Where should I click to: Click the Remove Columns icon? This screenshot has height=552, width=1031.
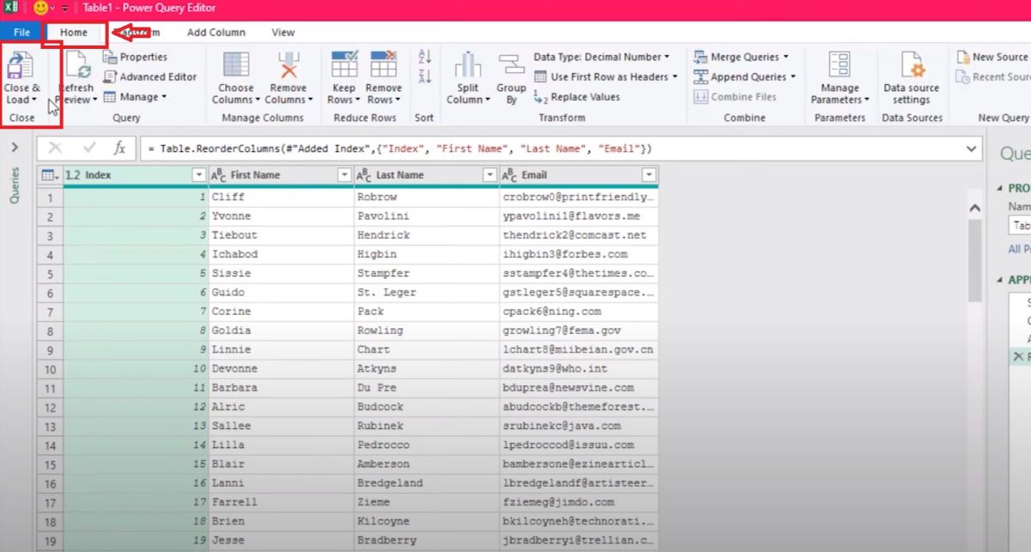288,66
